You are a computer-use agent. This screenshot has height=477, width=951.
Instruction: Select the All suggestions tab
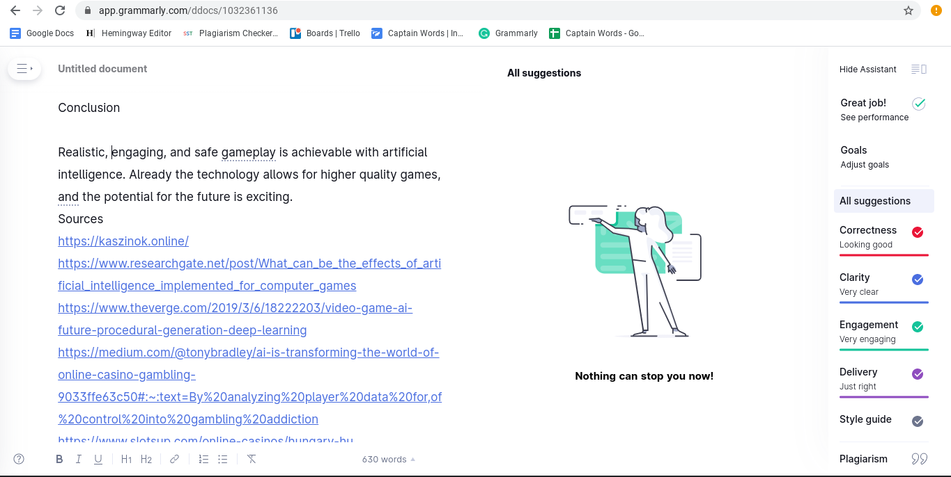(883, 201)
